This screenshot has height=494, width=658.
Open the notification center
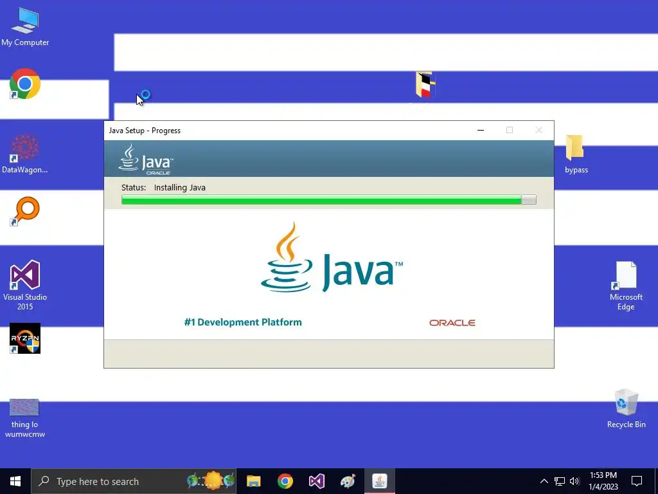(637, 481)
